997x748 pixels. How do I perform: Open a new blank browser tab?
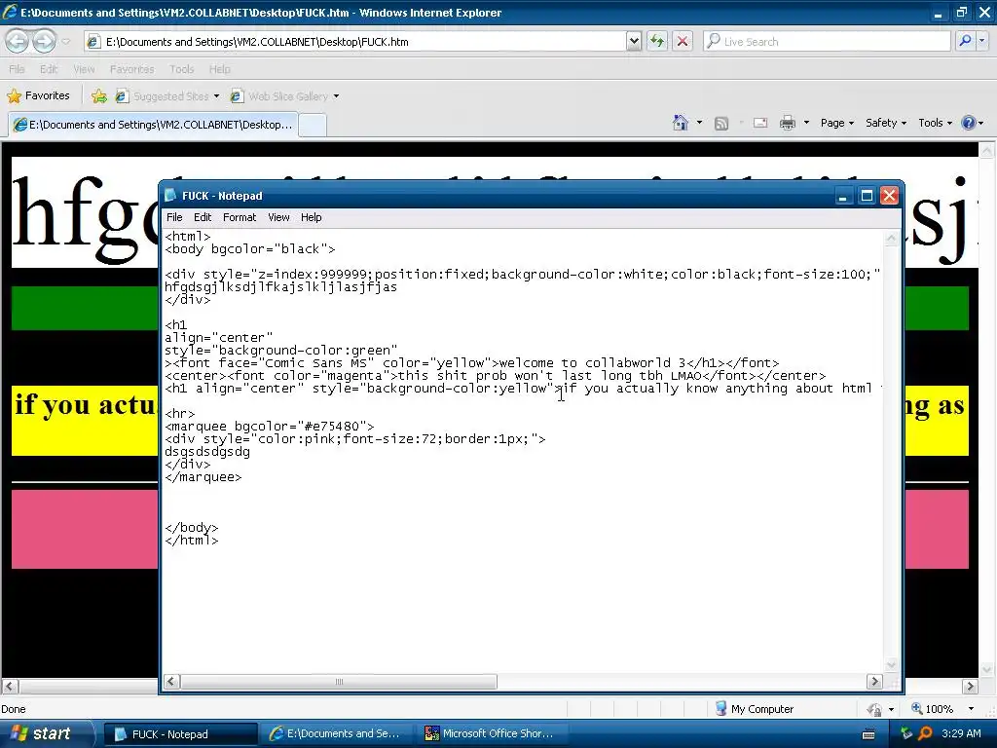313,125
